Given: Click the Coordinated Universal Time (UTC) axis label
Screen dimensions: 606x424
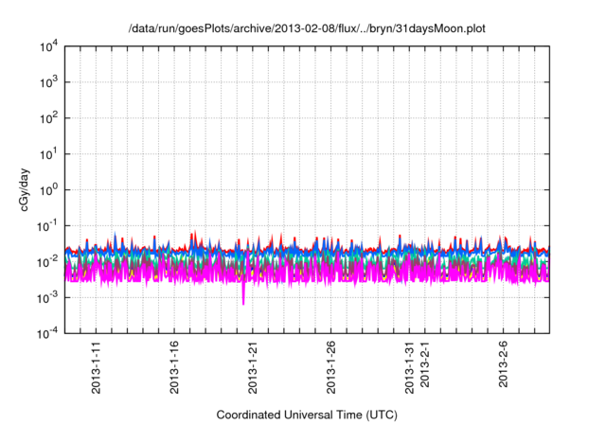Looking at the screenshot, I should tap(307, 415).
